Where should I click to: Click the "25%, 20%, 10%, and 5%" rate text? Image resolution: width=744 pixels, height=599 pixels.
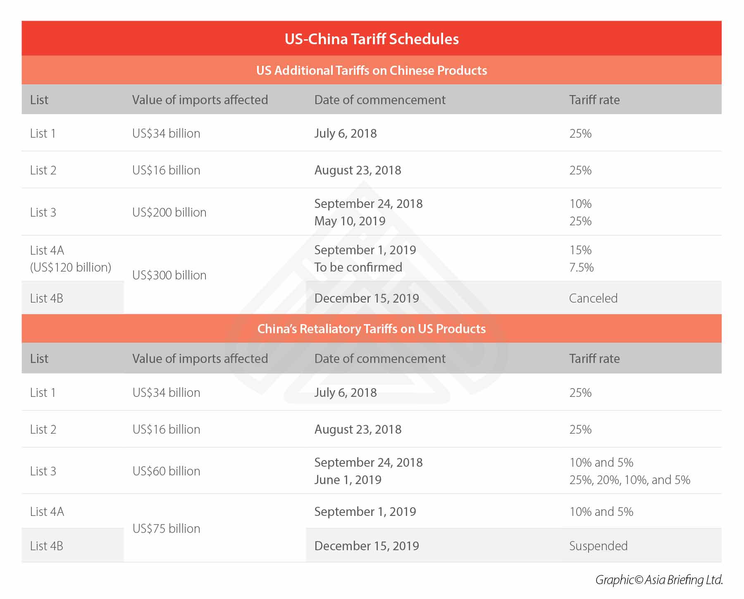(630, 480)
